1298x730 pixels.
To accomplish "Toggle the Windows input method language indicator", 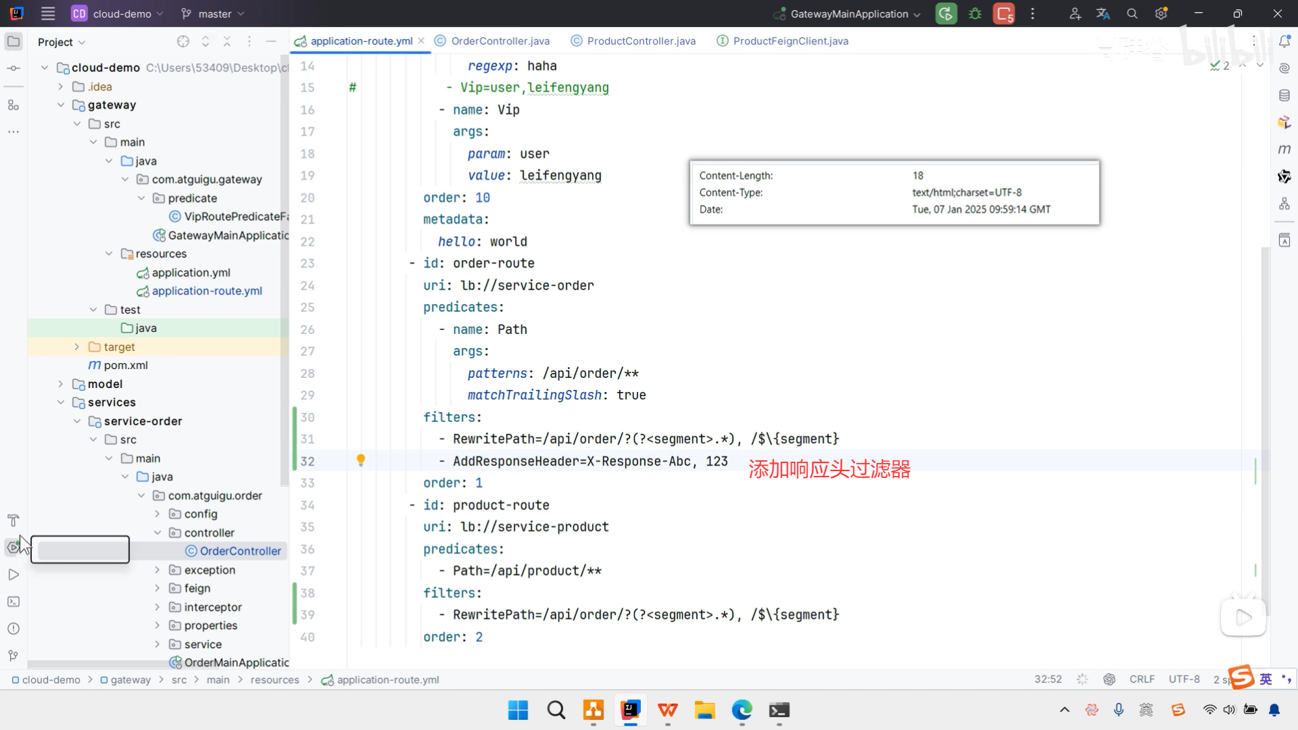I will 1147,710.
